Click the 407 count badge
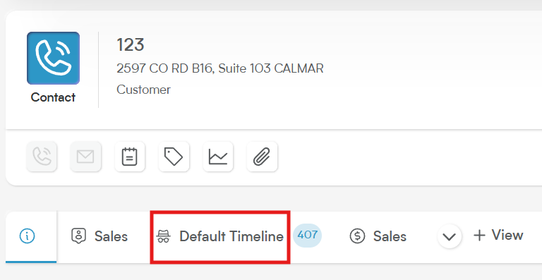Viewport: 542px width, 280px height. pyautogui.click(x=307, y=236)
